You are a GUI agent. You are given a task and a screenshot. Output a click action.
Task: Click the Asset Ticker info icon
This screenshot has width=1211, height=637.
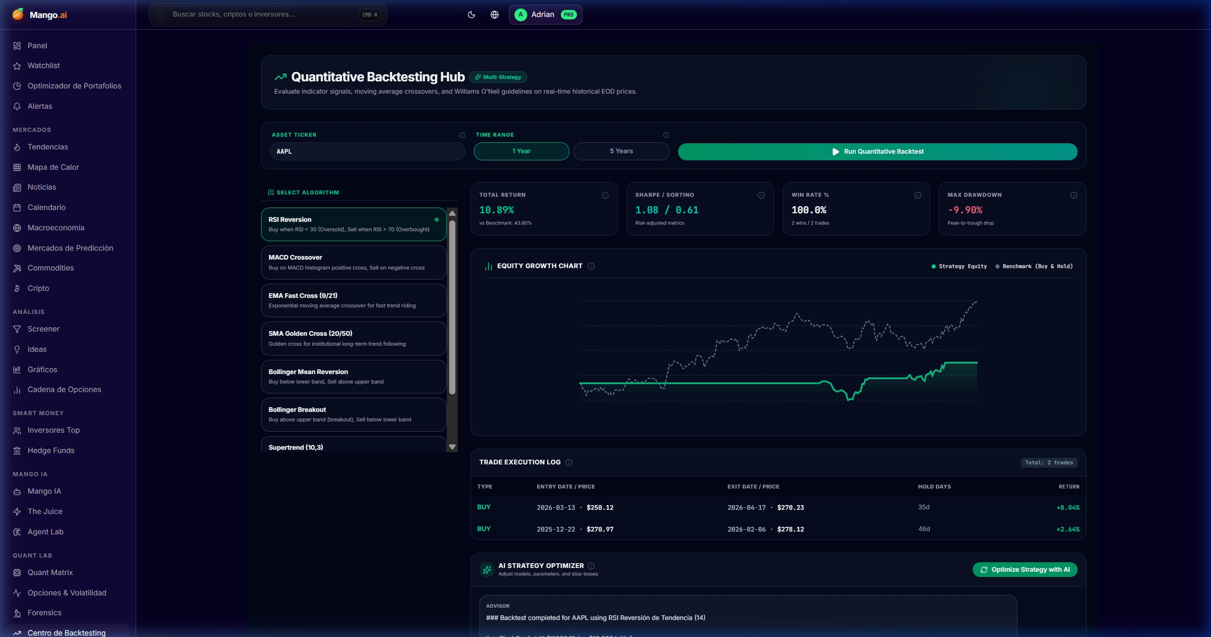pyautogui.click(x=462, y=135)
